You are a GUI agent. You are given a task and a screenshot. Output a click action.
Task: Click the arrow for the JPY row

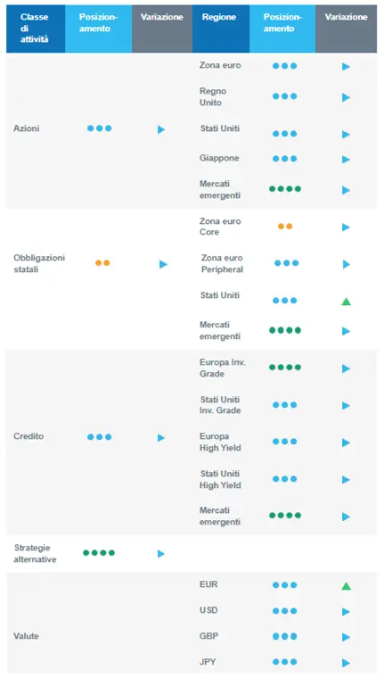tap(346, 663)
